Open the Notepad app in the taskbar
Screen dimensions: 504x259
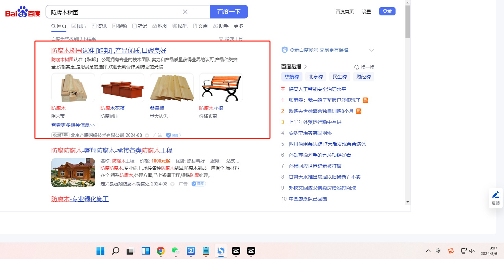[206, 251]
